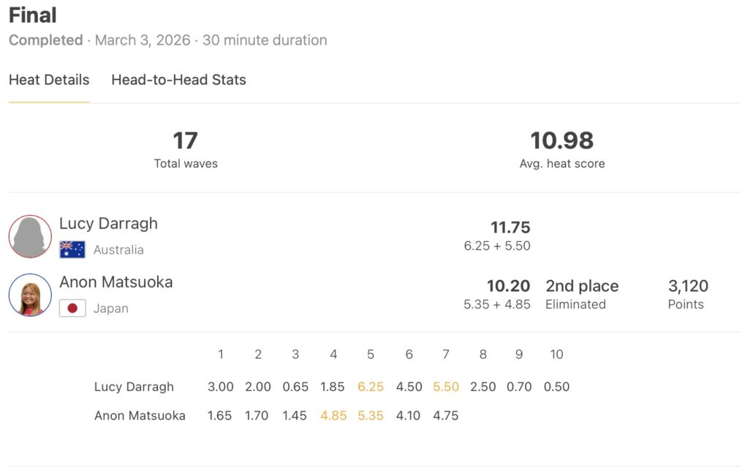Viewport: 753px width, 473px height.
Task: Click Anon Matsuoka's profile photo
Action: [x=30, y=295]
